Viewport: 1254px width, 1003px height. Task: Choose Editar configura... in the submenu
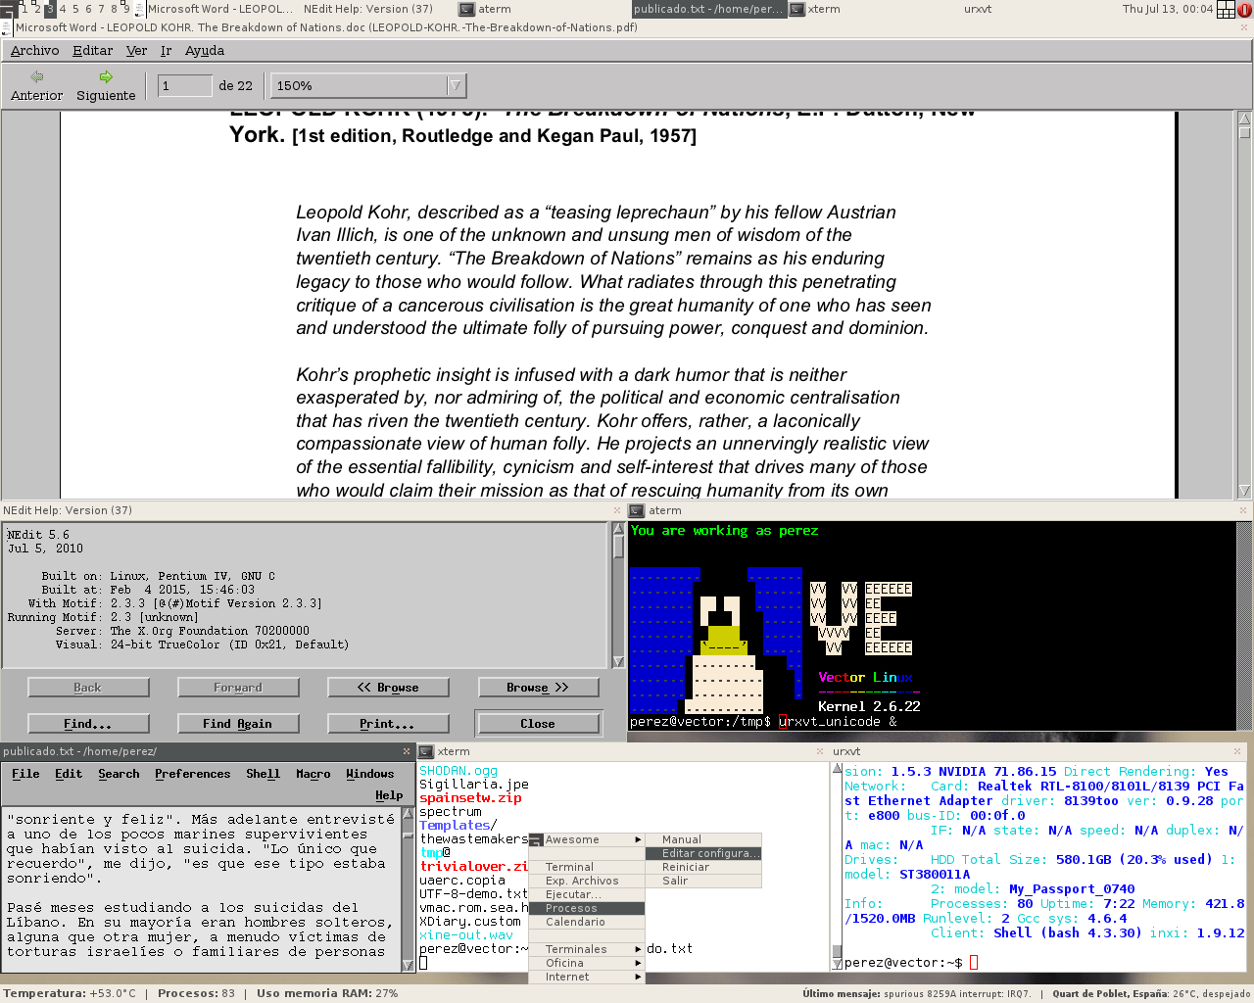pyautogui.click(x=703, y=854)
